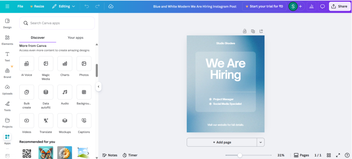This screenshot has height=159, width=352.
Task: Open the Timer tool
Action: pos(130,155)
